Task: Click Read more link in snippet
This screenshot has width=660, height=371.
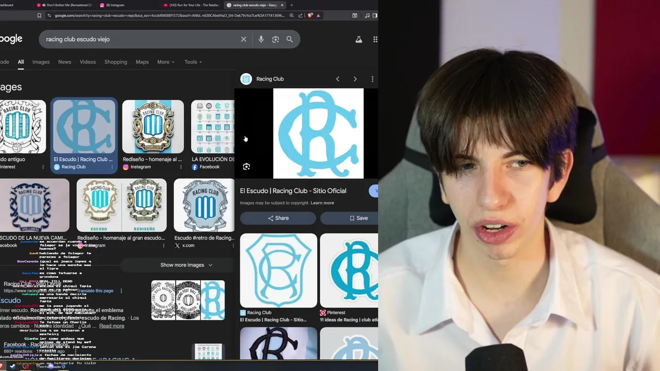Action: (x=111, y=326)
